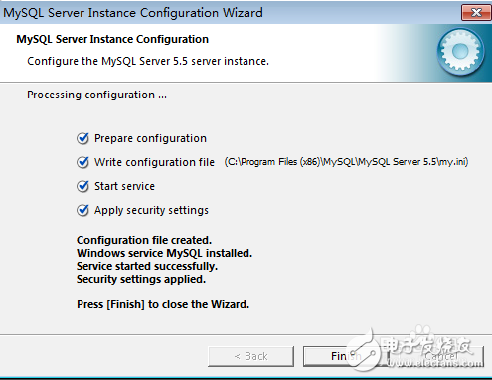Close the Configuration Wizard window

476,13
